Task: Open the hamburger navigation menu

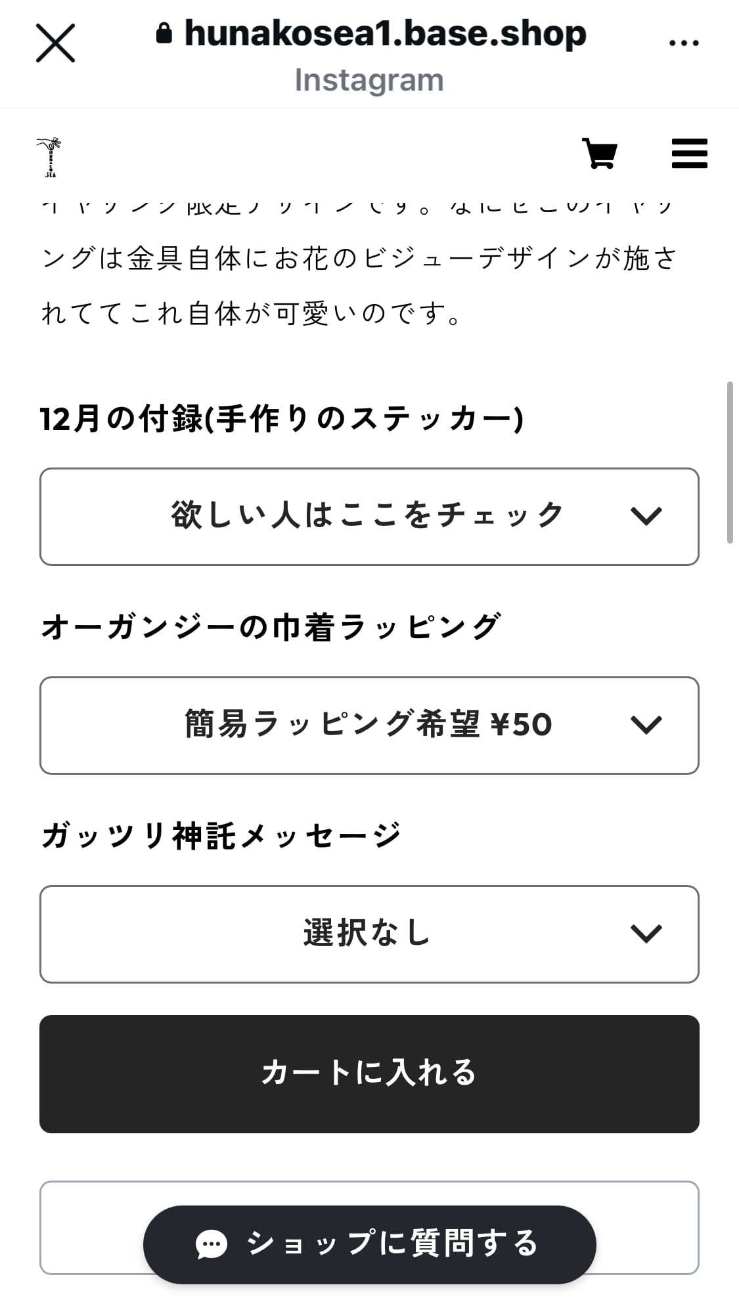Action: coord(689,154)
